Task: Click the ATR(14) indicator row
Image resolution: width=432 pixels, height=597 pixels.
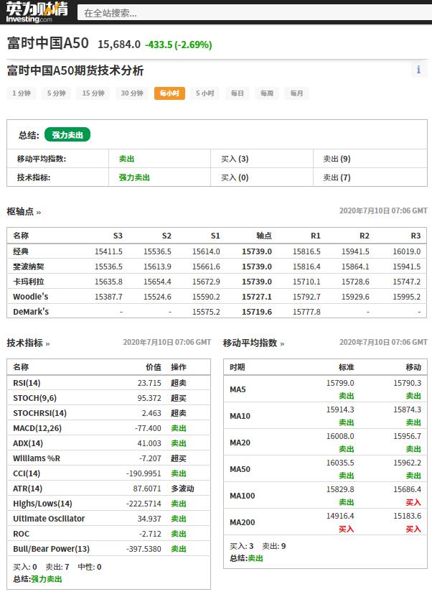Action: point(109,489)
